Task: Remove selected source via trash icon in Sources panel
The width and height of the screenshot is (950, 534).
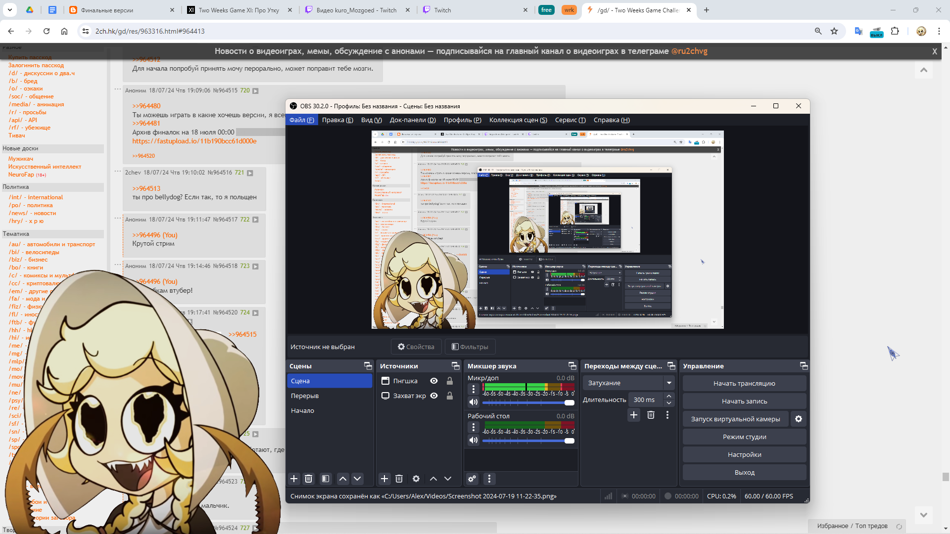Action: pyautogui.click(x=399, y=479)
